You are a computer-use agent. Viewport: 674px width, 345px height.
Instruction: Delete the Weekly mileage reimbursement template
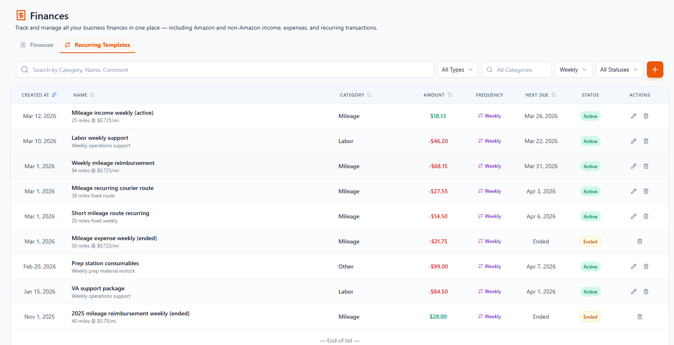click(646, 166)
